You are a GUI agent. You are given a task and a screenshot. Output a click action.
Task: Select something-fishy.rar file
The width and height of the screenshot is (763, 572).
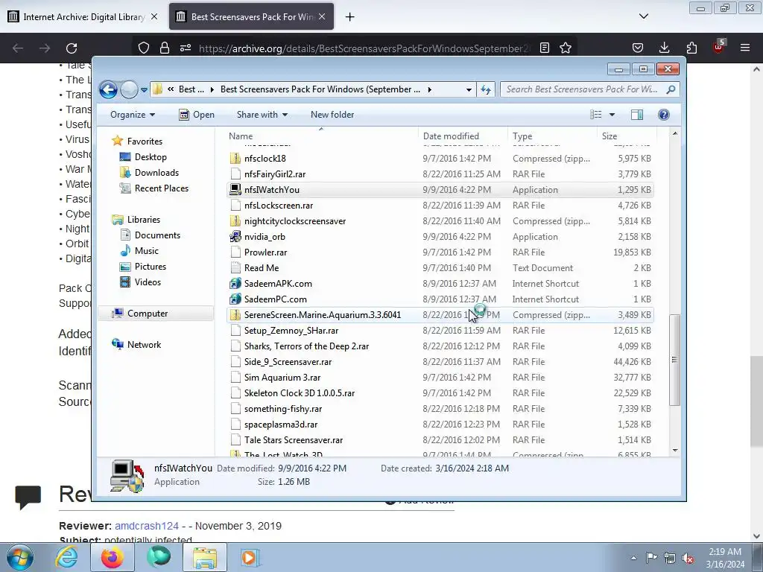[440, 409]
